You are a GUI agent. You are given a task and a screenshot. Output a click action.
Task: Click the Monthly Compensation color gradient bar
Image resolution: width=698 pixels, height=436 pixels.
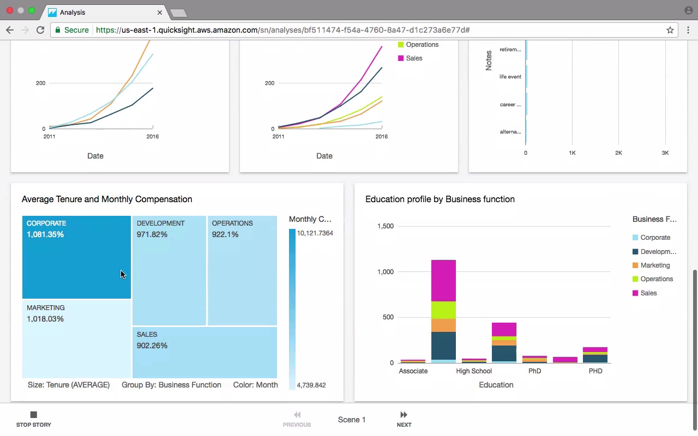292,309
